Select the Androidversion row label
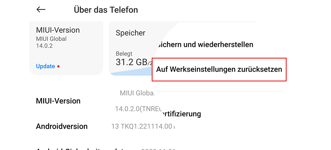This screenshot has height=150, width=331. pos(62,126)
